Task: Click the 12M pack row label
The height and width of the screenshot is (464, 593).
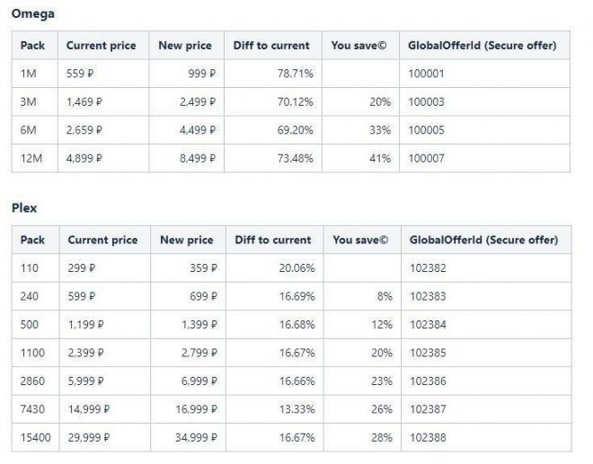Action: click(x=35, y=158)
